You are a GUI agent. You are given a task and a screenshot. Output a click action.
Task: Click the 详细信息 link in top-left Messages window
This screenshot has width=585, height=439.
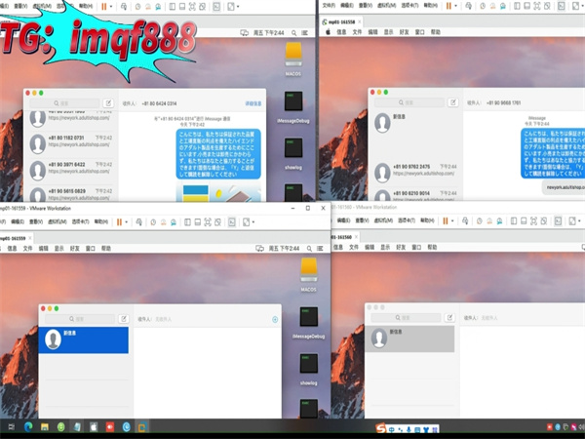(253, 102)
